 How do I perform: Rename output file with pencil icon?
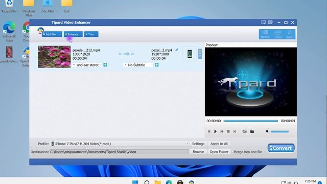(177, 50)
